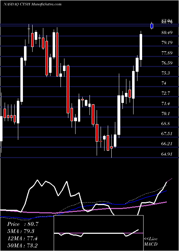
Task: Click the 72.7 price axis label
Action: click(166, 93)
